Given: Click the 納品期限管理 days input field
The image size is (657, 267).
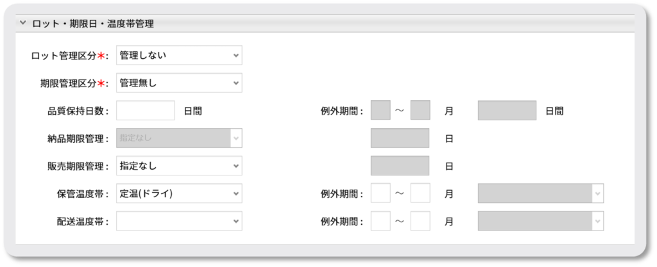Looking at the screenshot, I should 400,138.
